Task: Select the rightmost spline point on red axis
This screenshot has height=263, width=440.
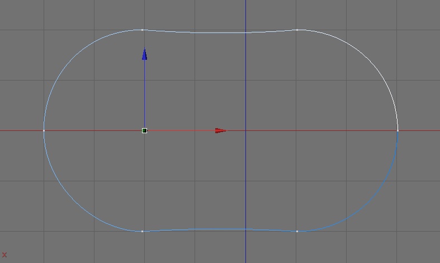Action: point(398,130)
